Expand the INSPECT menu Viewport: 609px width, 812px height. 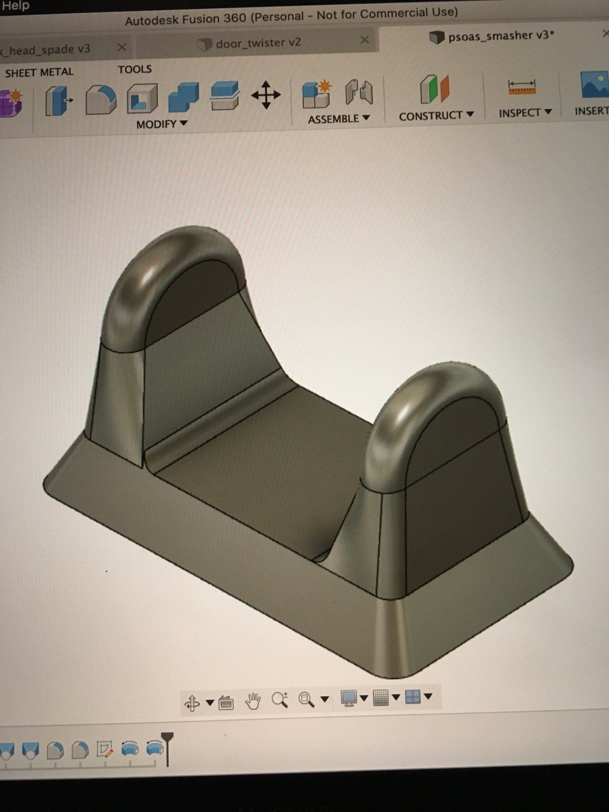point(525,113)
